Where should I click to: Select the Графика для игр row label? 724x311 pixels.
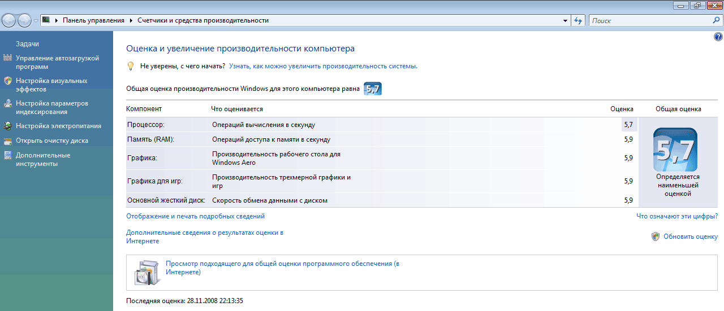(x=155, y=181)
